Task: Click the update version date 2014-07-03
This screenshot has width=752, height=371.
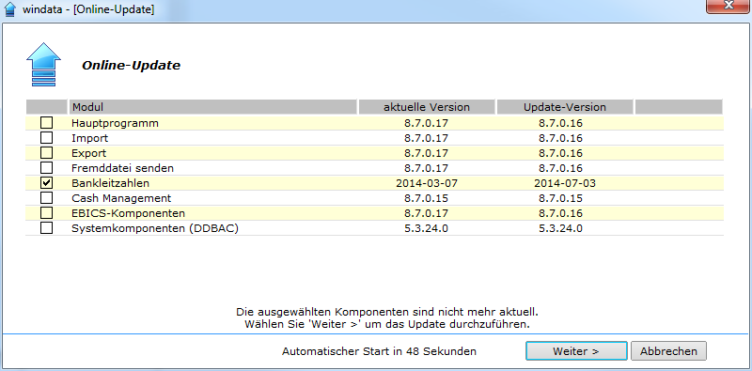Action: click(565, 183)
